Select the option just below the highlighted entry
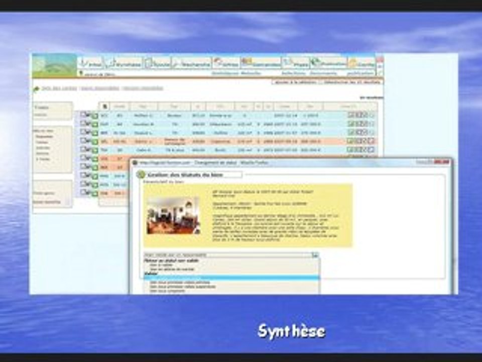Viewport: 482px width, 362px height. click(180, 282)
